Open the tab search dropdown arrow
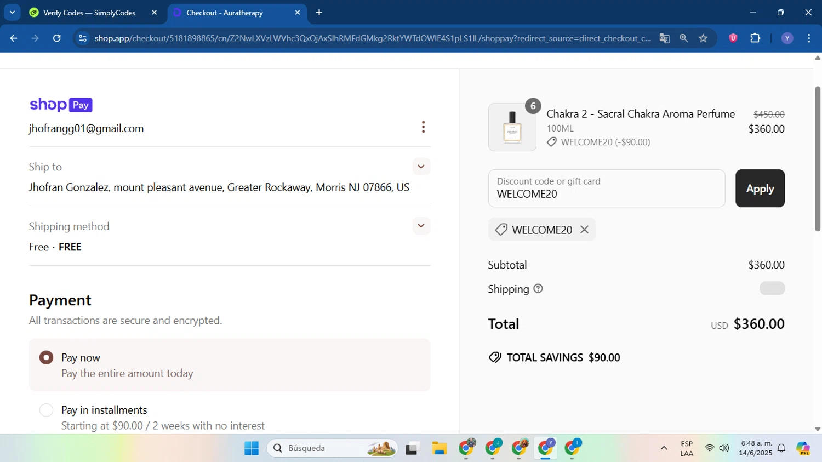This screenshot has height=462, width=822. click(x=12, y=12)
